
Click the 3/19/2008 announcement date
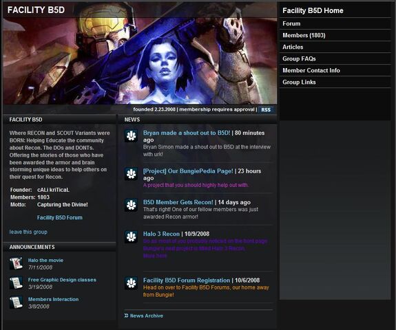click(x=41, y=287)
